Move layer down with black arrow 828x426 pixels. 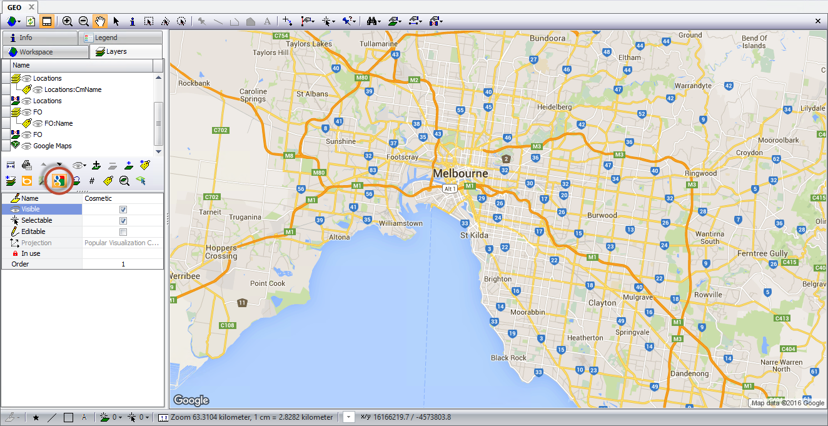pos(59,165)
